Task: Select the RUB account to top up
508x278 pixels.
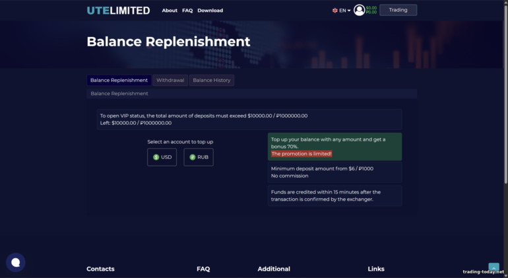Action: 199,157
